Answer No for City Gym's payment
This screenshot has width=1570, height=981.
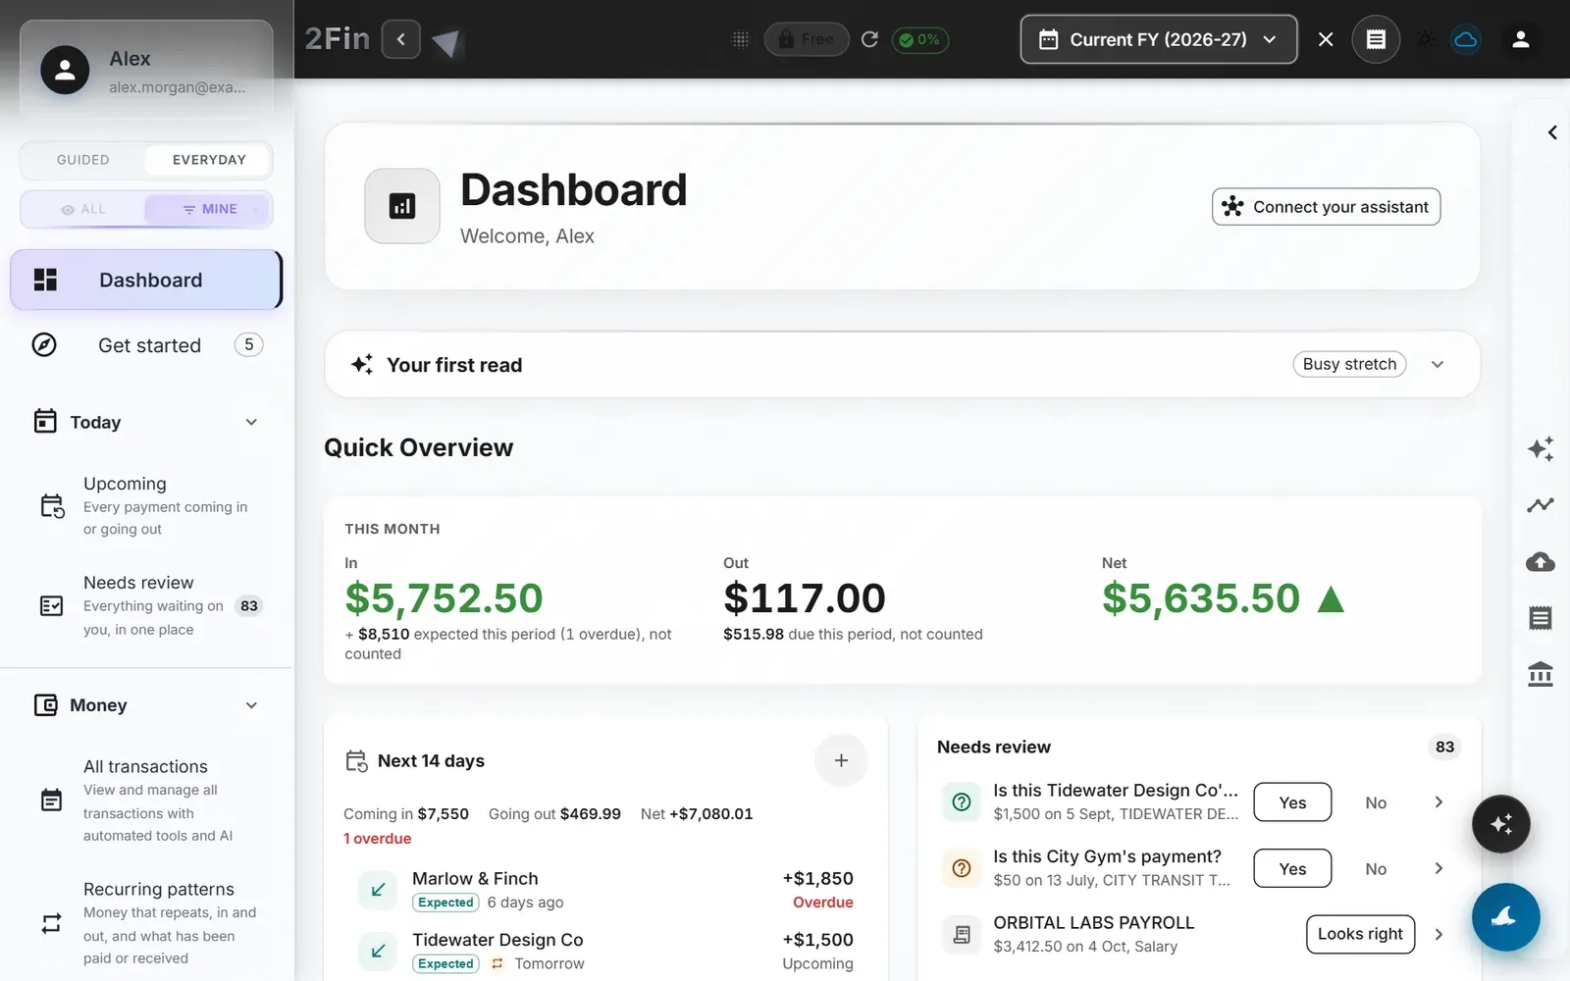click(x=1376, y=869)
